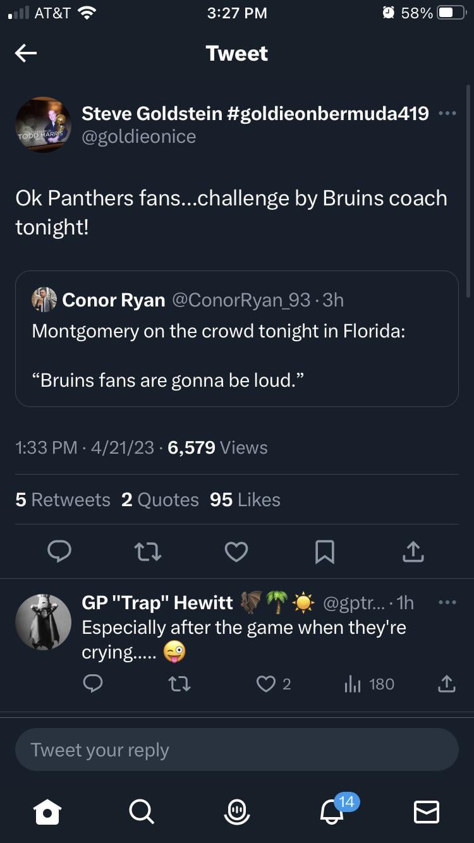This screenshot has height=843, width=474.
Task: Tap the back arrow icon
Action: 26,54
